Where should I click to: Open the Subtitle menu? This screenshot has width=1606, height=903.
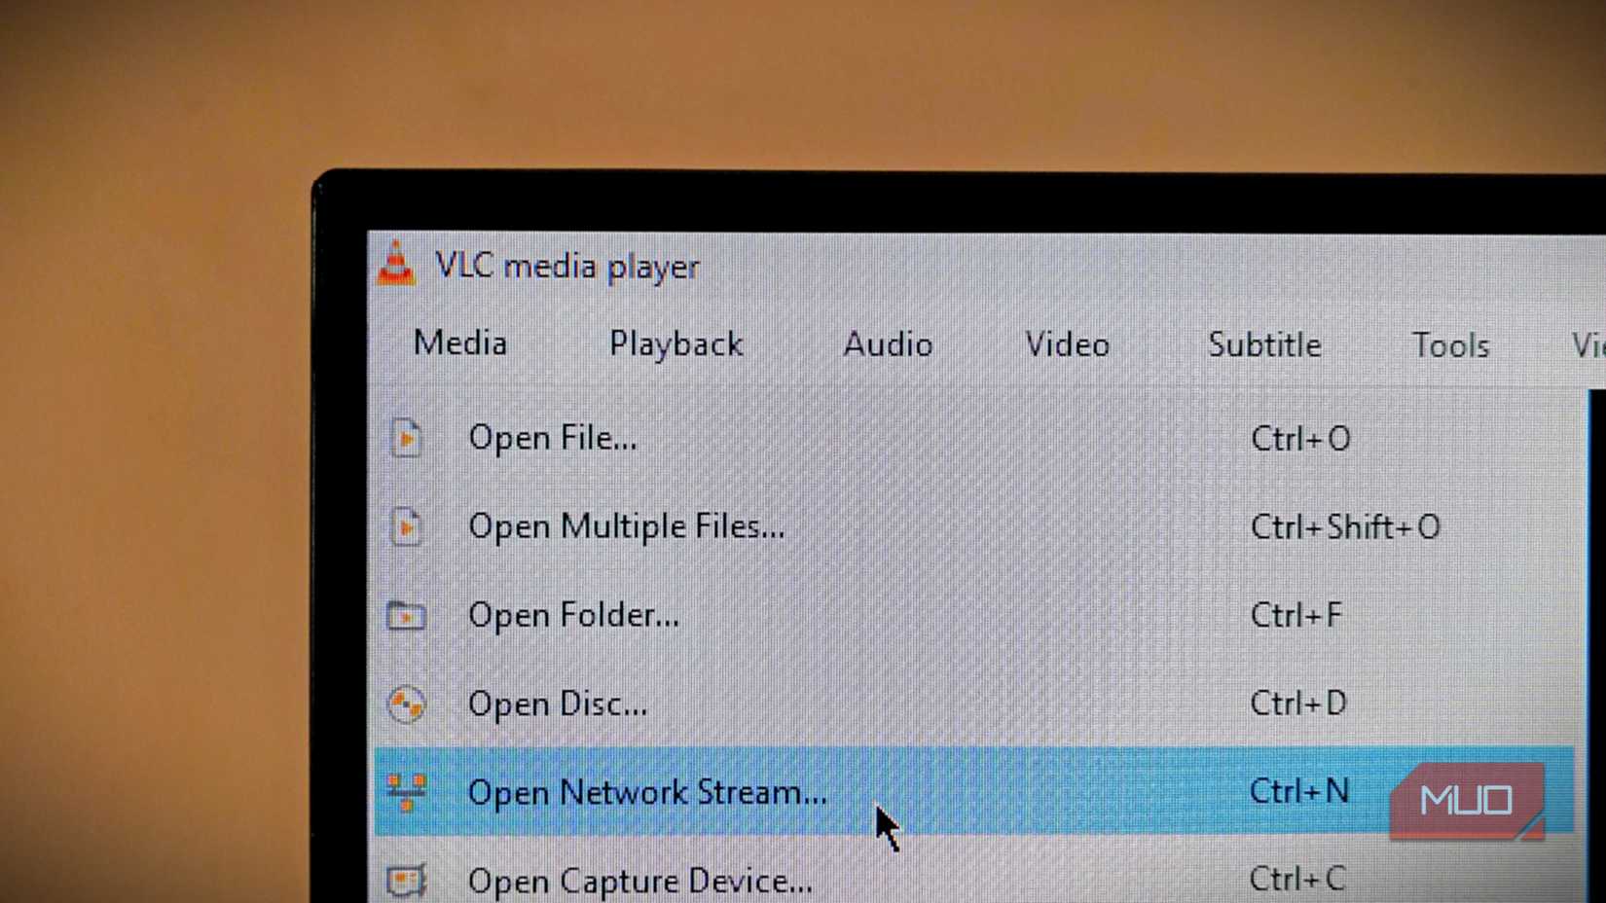(x=1264, y=345)
